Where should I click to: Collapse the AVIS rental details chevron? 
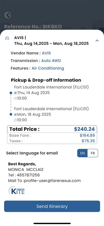[97, 40]
